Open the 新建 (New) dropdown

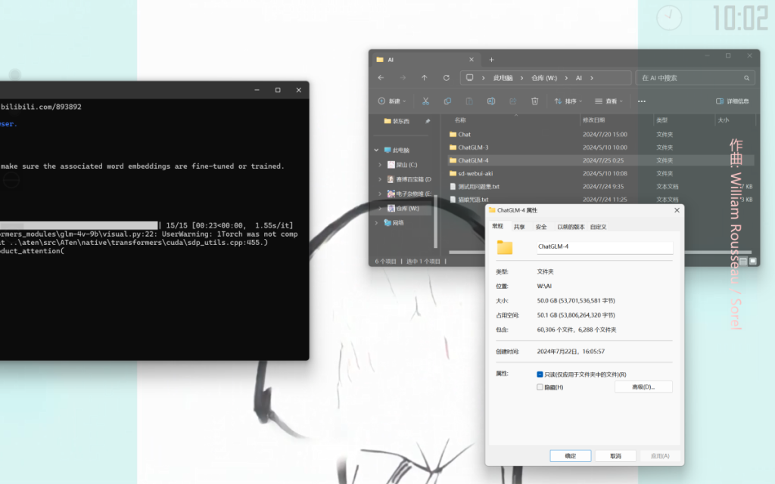coord(392,101)
